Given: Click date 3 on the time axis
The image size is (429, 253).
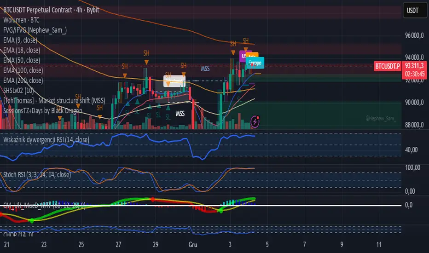Looking at the screenshot, I should coord(230,245).
